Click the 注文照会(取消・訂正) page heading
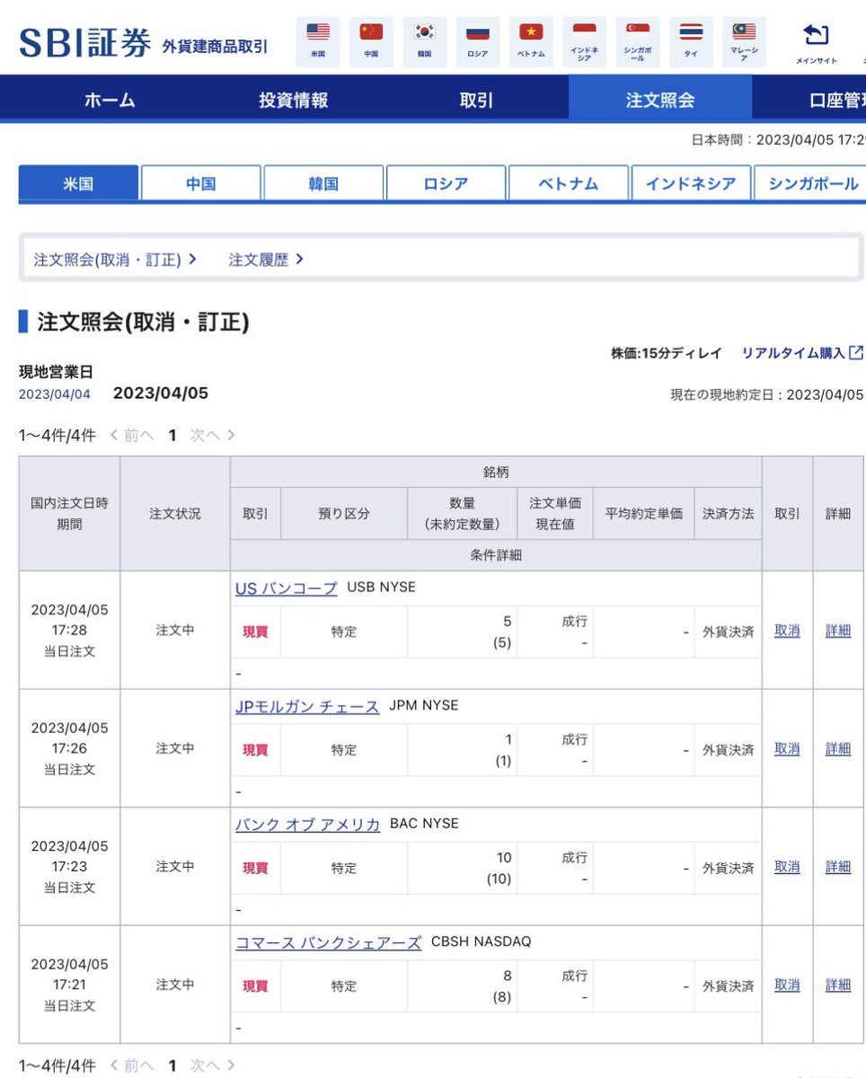This screenshot has height=1078, width=866. (143, 322)
